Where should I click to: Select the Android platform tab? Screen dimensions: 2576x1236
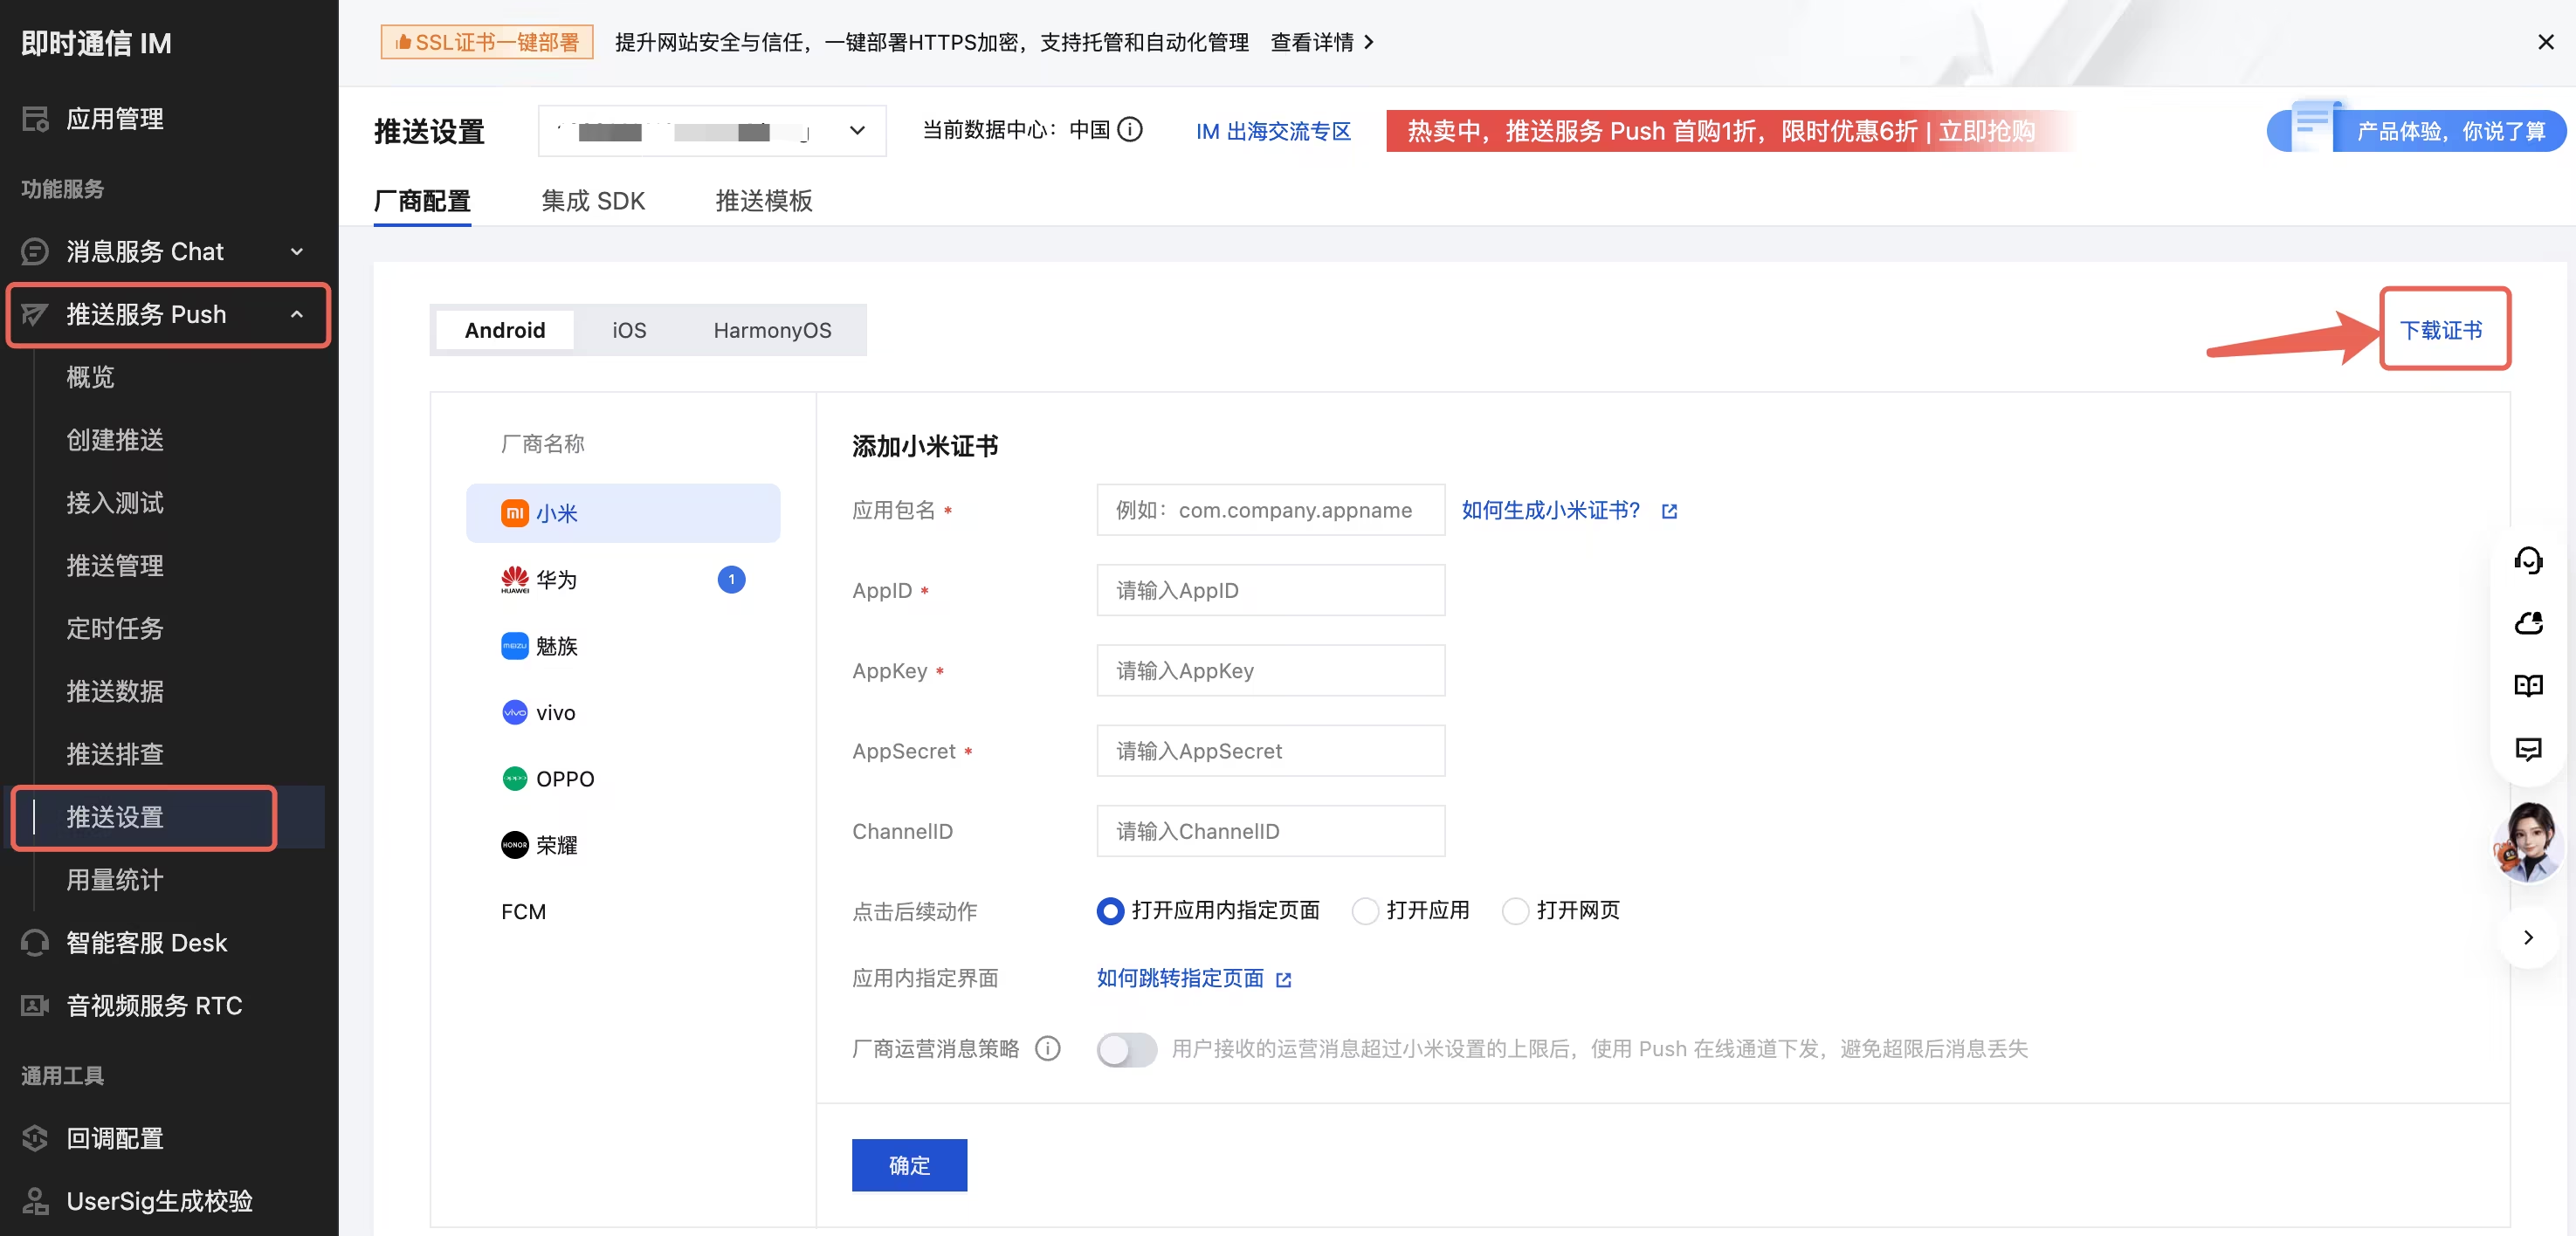tap(505, 330)
